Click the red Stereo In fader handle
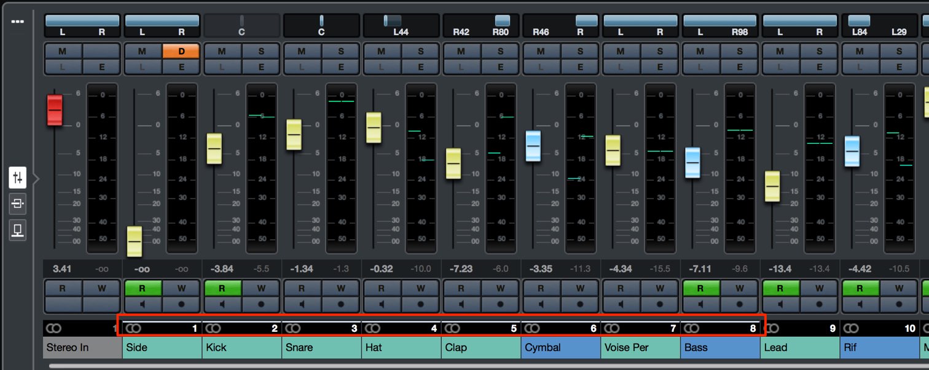This screenshot has height=370, width=929. click(55, 110)
